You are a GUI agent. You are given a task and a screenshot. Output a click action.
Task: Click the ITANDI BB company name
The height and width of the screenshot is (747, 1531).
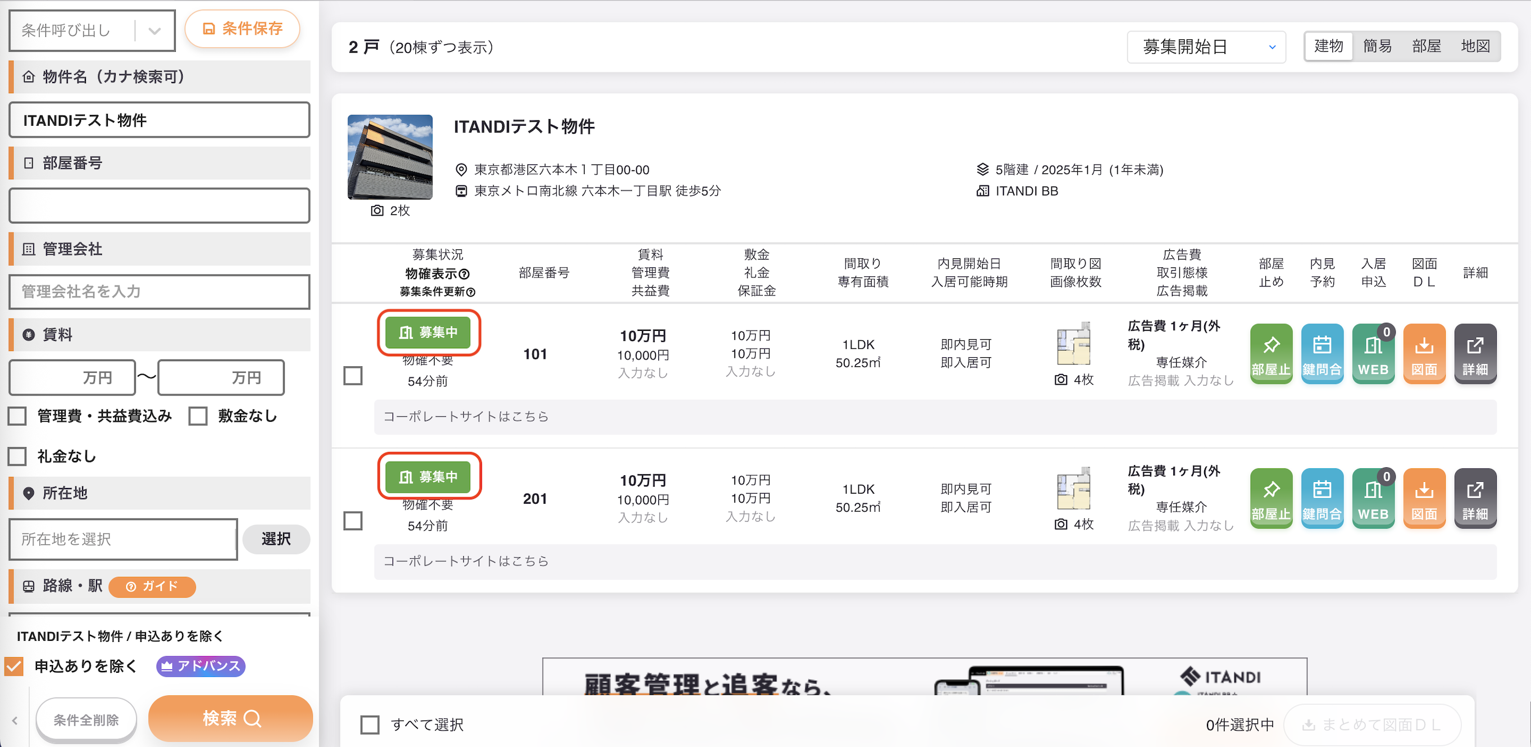(1027, 191)
